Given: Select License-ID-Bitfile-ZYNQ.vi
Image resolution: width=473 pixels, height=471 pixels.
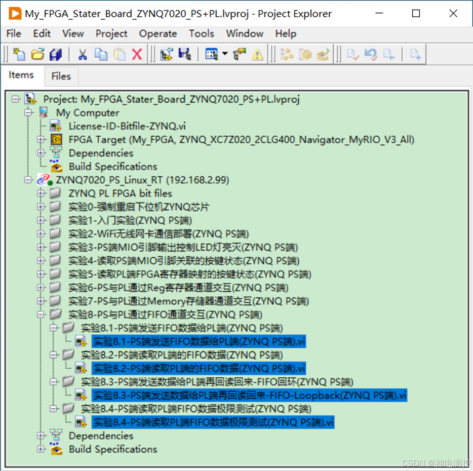Looking at the screenshot, I should (127, 126).
